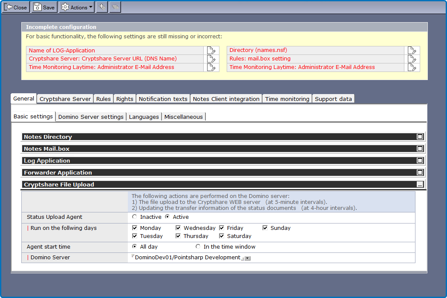Edit the Name of LOG-Application setting icon

(211, 51)
